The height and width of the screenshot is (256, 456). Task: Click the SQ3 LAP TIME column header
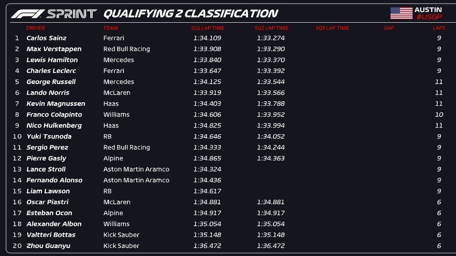[x=332, y=28]
